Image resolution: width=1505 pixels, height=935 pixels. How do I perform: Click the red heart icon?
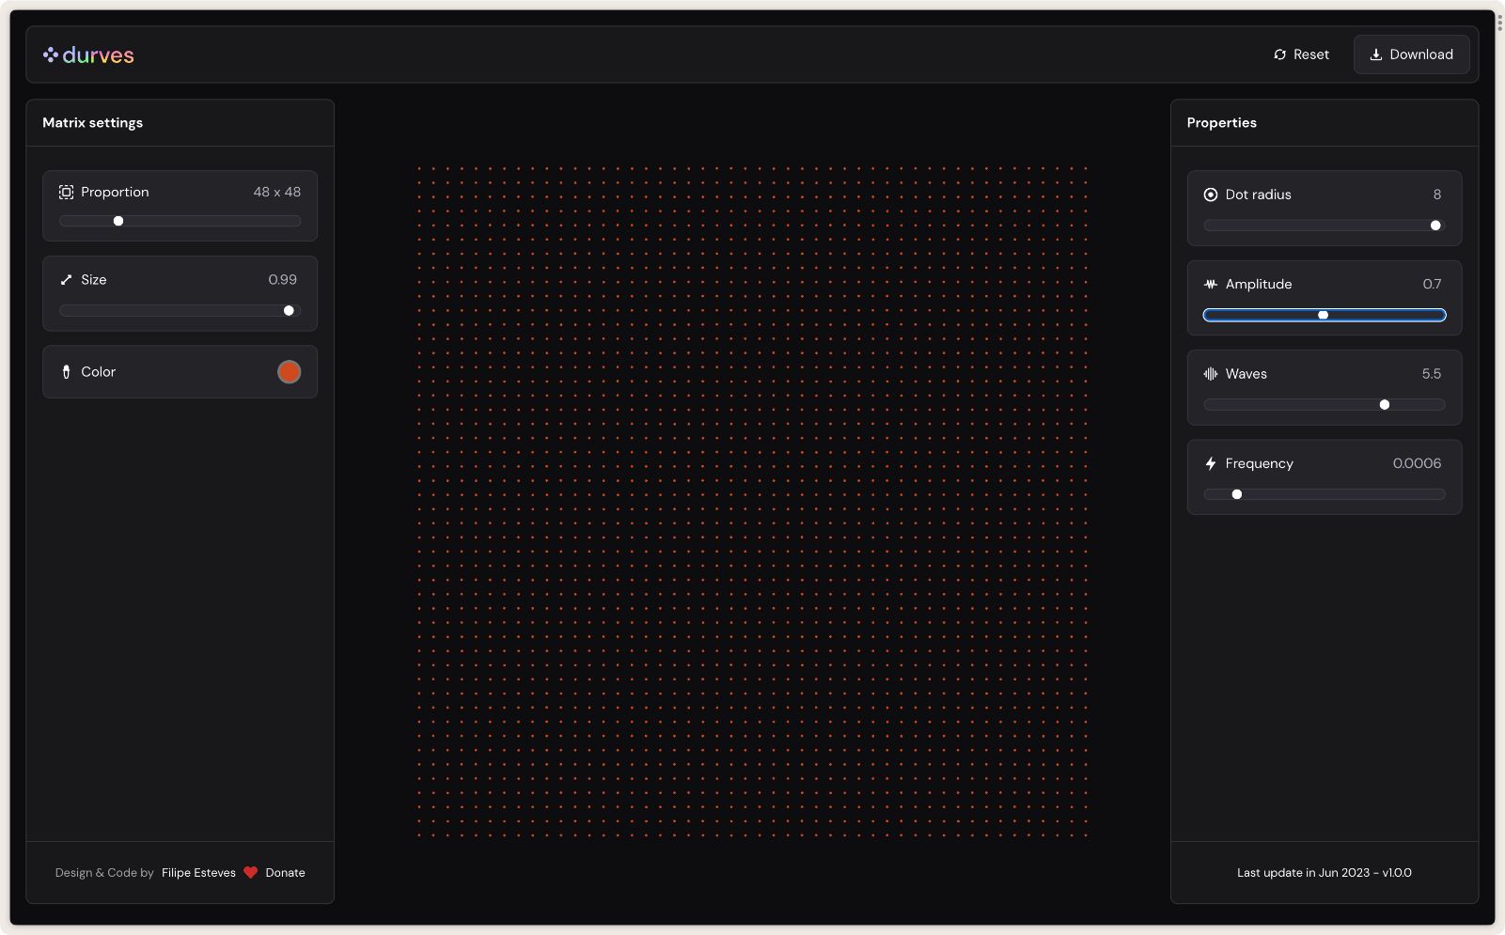250,873
